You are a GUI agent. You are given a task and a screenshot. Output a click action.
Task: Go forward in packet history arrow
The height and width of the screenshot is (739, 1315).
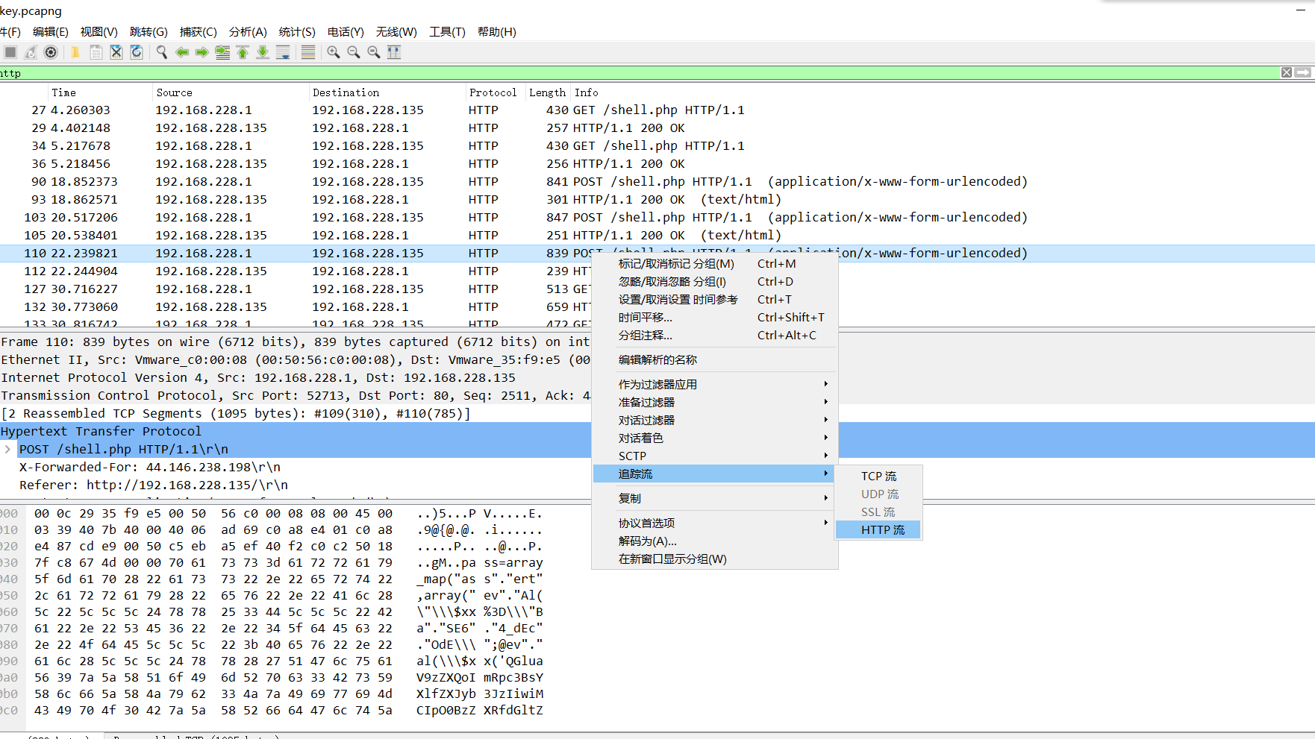click(202, 52)
